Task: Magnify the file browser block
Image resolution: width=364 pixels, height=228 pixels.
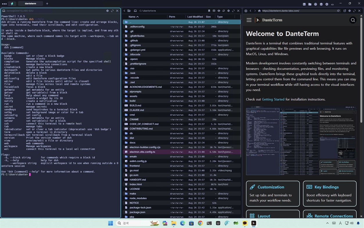Action: (233, 11)
